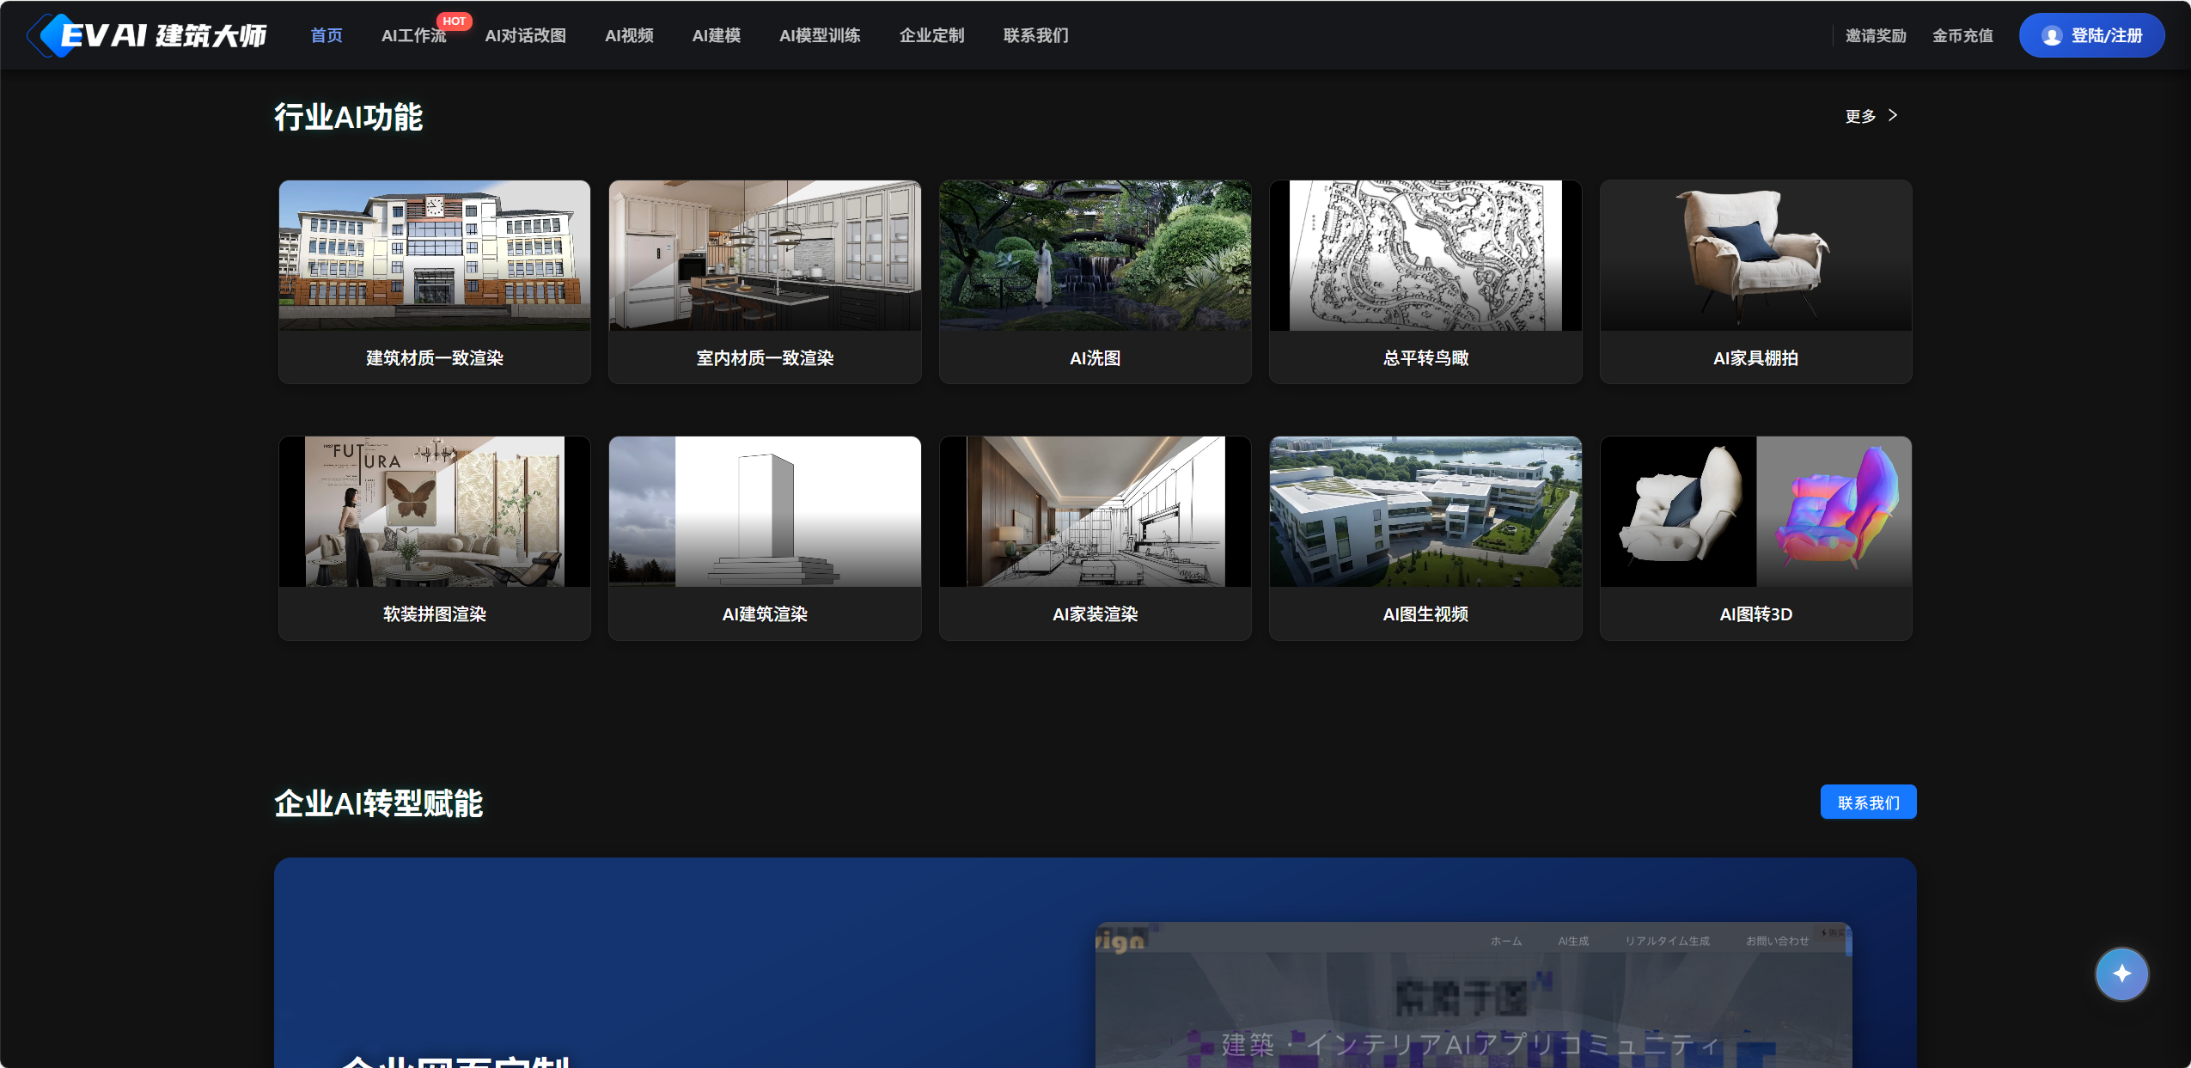The height and width of the screenshot is (1068, 2191).
Task: Open the AI工作流 nav item
Action: point(414,35)
